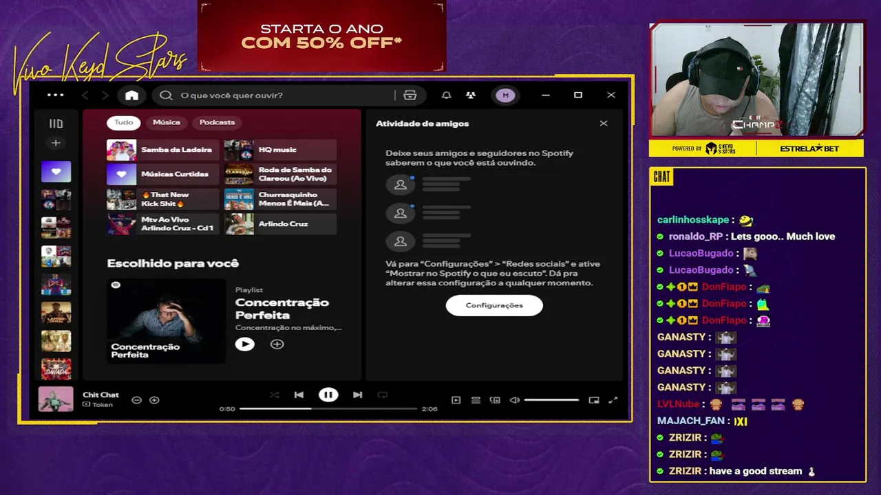
Task: Click the 'Escolhido para você' heading
Action: pyautogui.click(x=173, y=263)
